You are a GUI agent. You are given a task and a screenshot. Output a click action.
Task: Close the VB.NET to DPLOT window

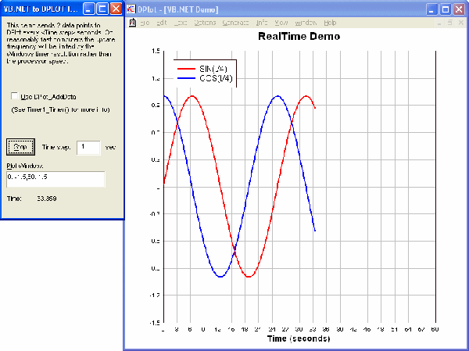click(115, 9)
